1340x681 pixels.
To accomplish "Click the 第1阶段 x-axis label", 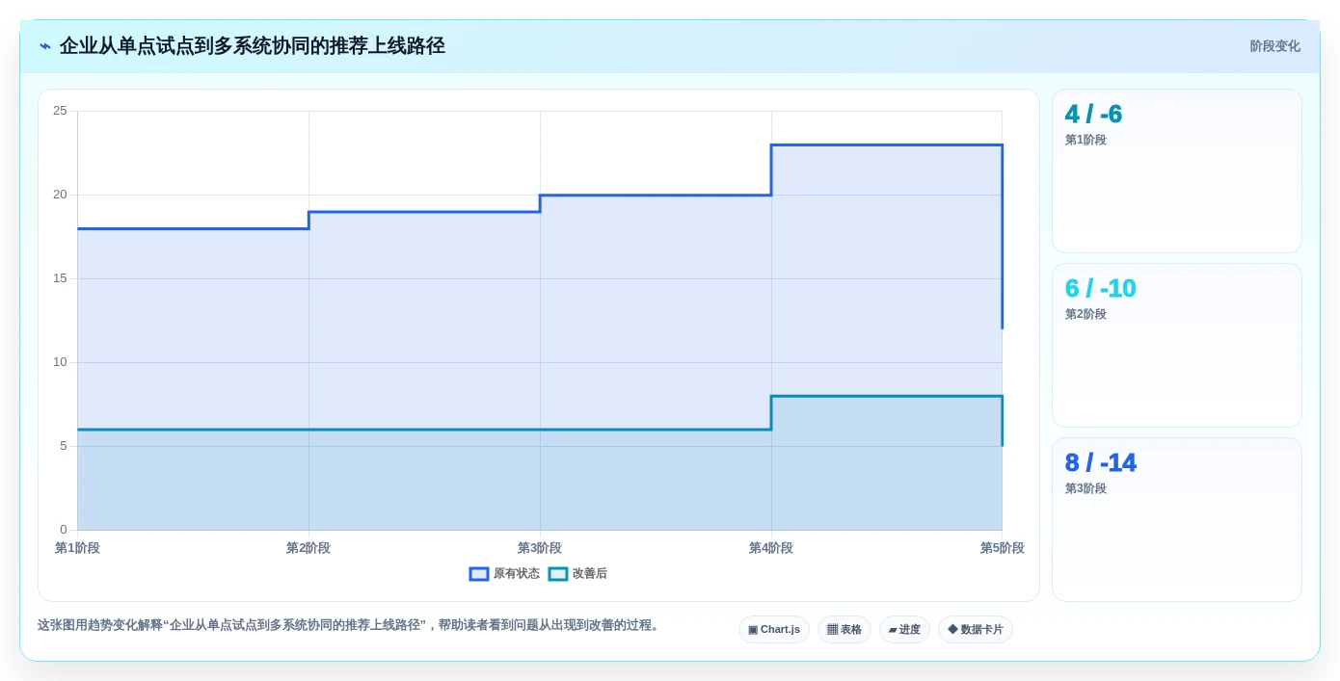I will tap(77, 548).
